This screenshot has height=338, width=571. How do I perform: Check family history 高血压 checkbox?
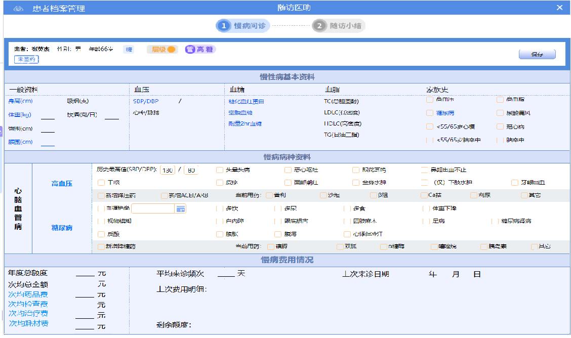coord(430,99)
